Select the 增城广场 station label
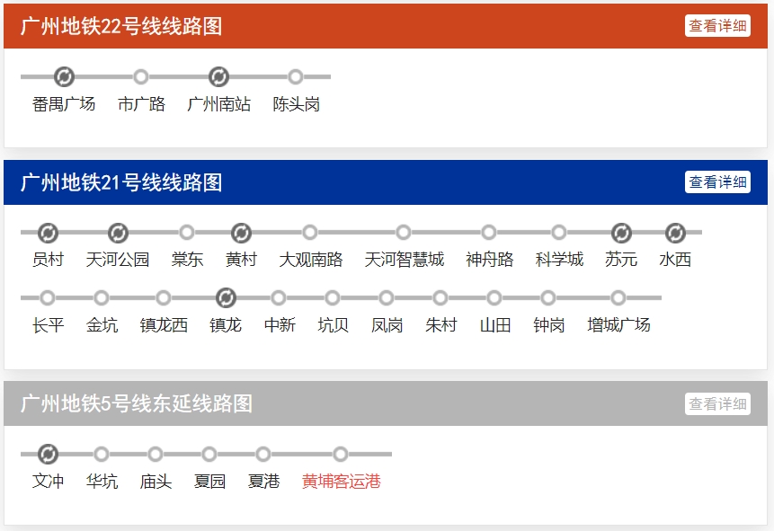 [x=618, y=324]
